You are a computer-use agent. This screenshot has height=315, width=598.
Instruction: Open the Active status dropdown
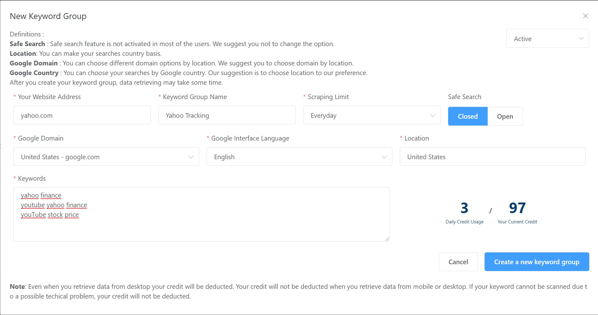click(548, 38)
